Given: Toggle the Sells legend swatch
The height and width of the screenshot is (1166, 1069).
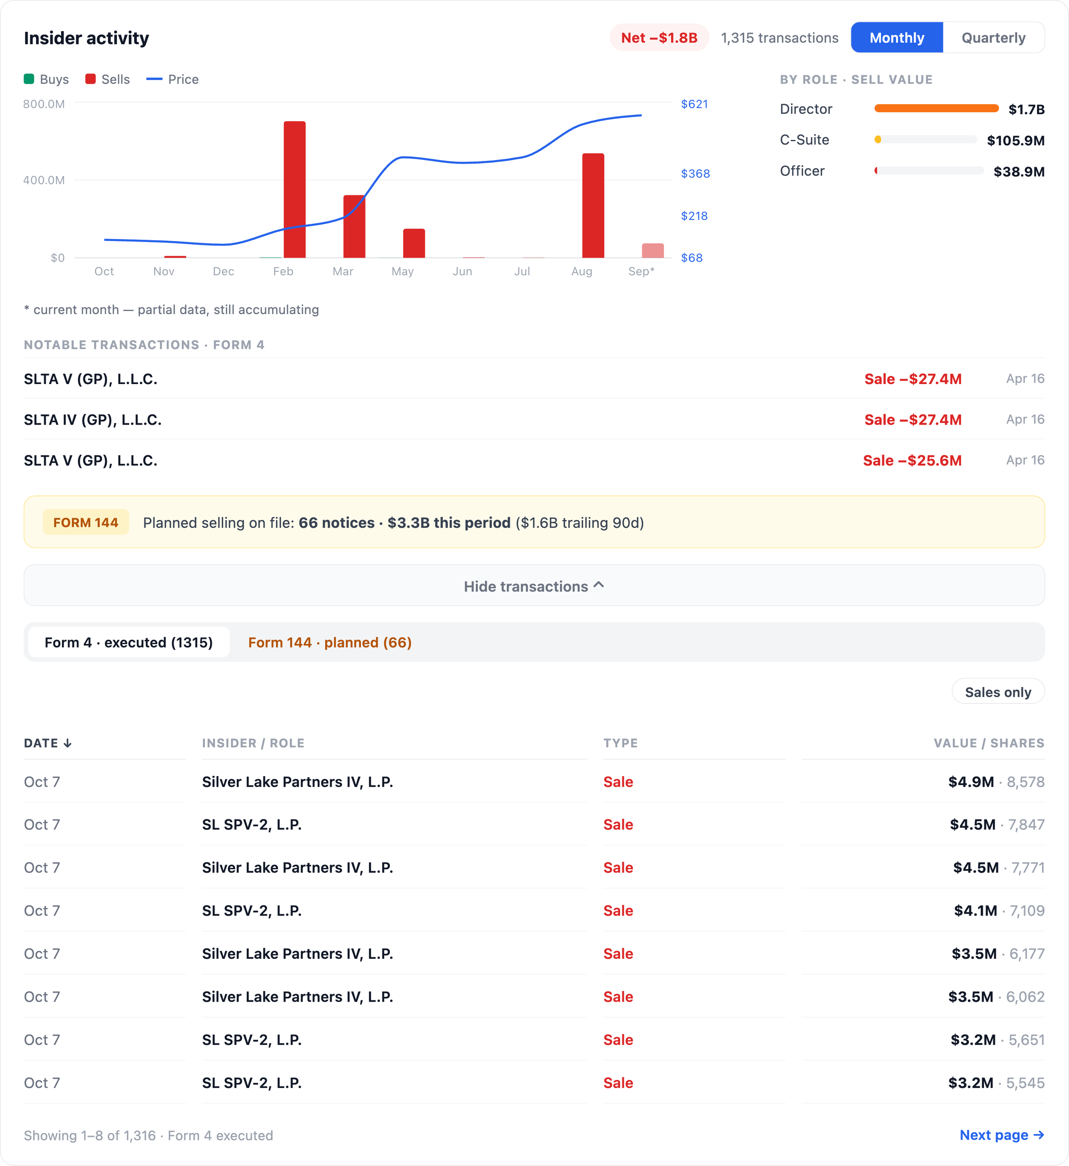Looking at the screenshot, I should coord(90,79).
